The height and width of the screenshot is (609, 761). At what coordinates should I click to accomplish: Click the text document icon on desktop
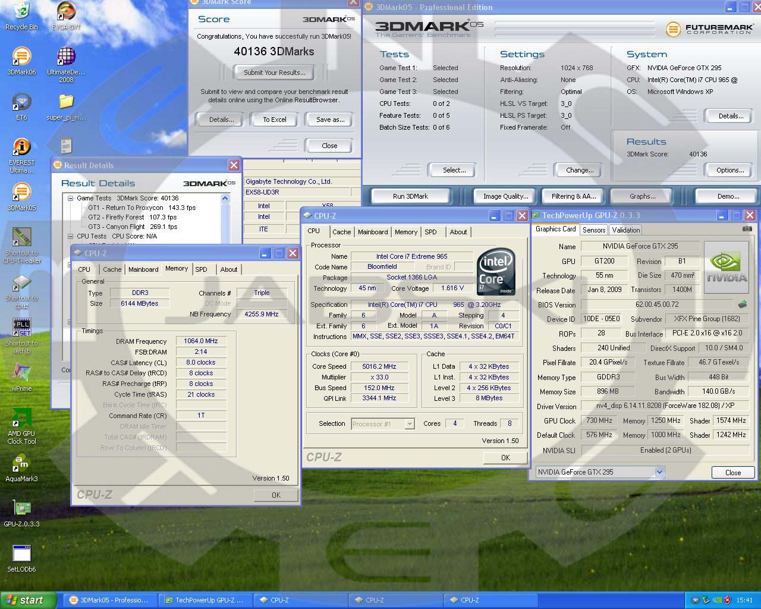(x=66, y=145)
